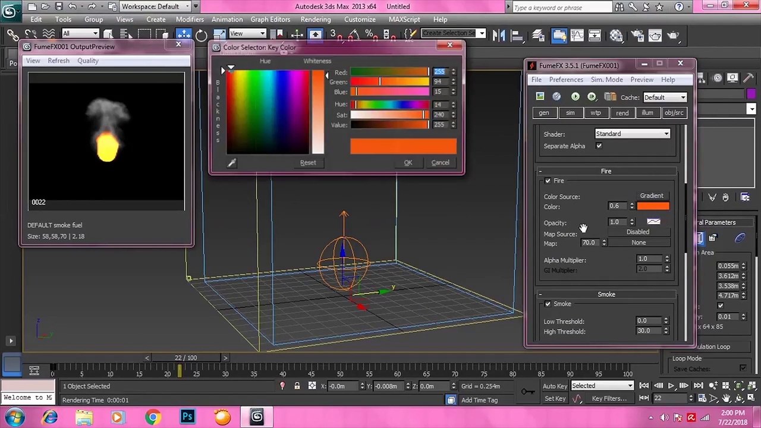Pick a color with the eyedropper
761x428 pixels.
(x=232, y=163)
